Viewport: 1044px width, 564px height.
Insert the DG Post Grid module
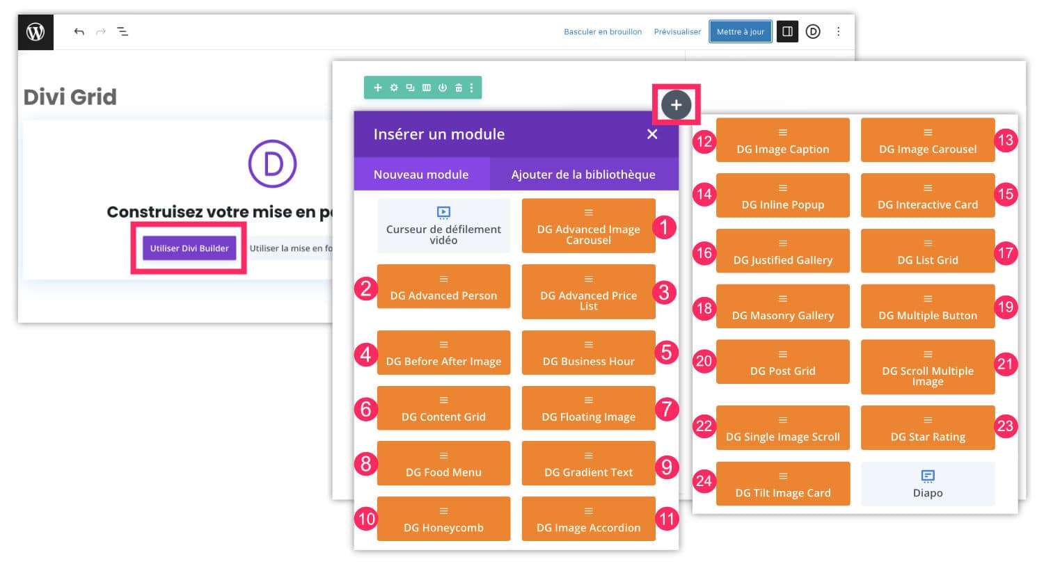[x=783, y=362]
